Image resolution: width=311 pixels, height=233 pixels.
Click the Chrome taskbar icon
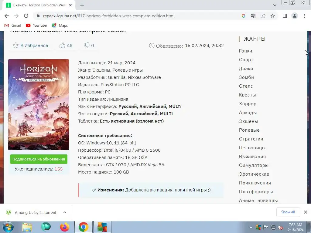tap(83, 227)
